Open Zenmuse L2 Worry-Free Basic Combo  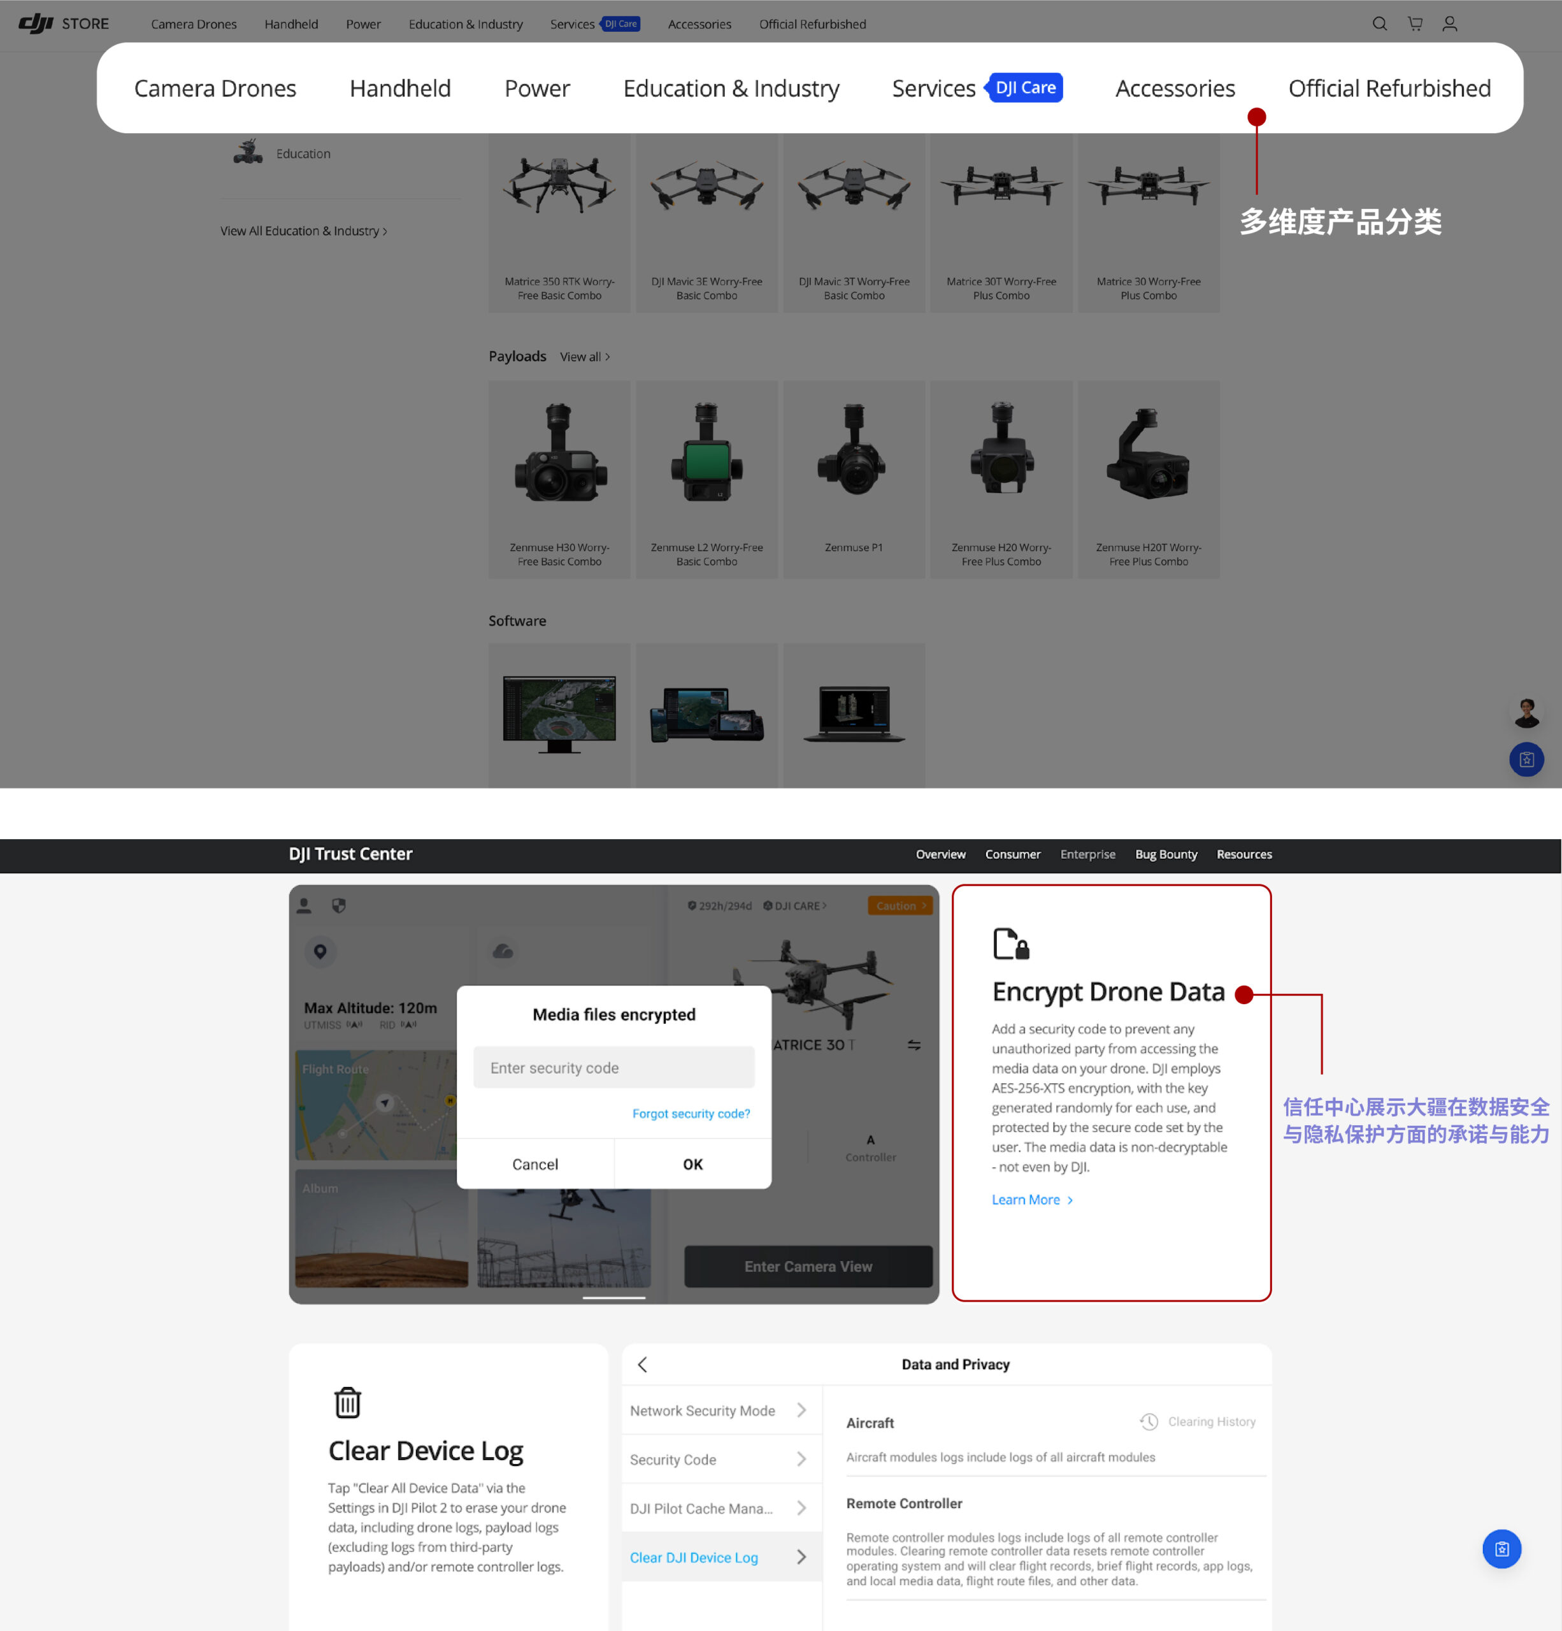coord(706,479)
